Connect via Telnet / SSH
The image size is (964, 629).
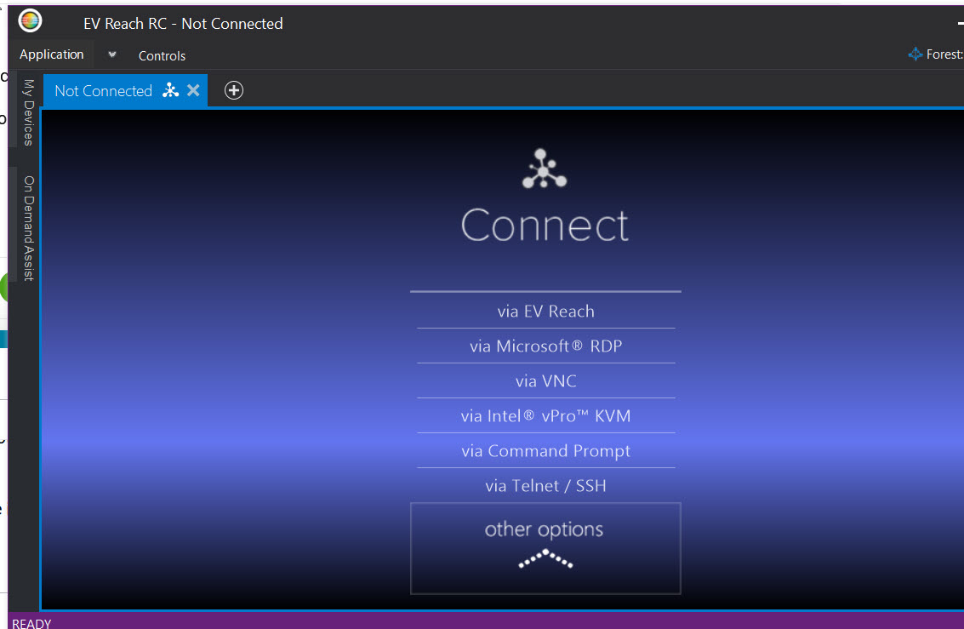point(545,485)
